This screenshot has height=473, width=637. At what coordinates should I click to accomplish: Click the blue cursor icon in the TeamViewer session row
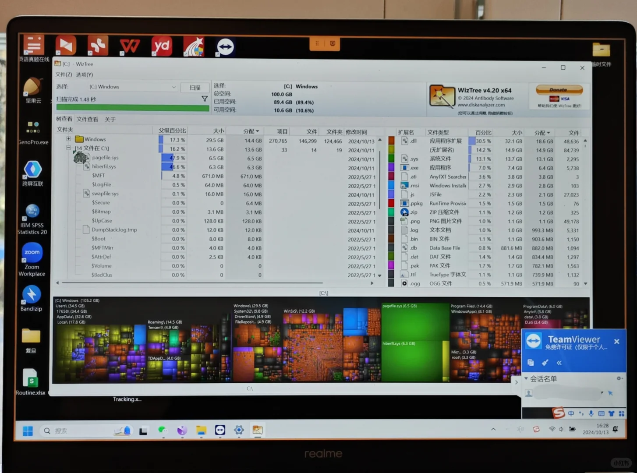click(x=610, y=393)
